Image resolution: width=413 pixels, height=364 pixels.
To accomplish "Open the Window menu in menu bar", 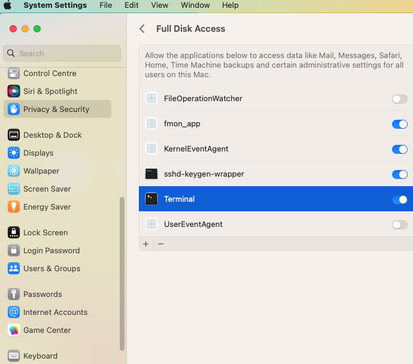I will pyautogui.click(x=195, y=5).
